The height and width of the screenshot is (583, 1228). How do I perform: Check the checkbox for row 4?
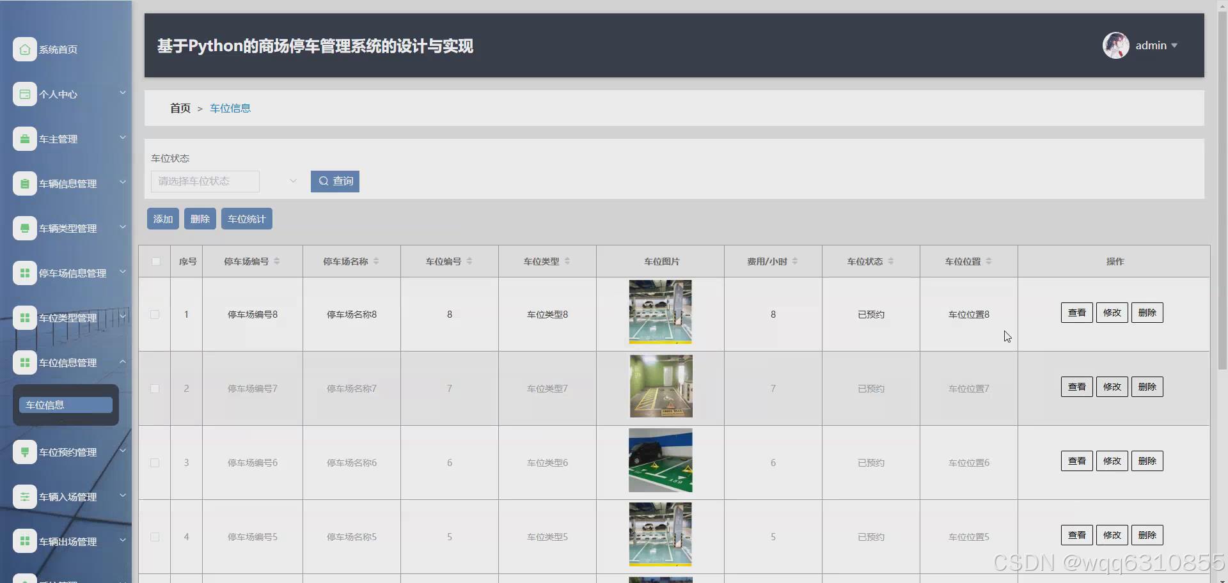point(155,537)
